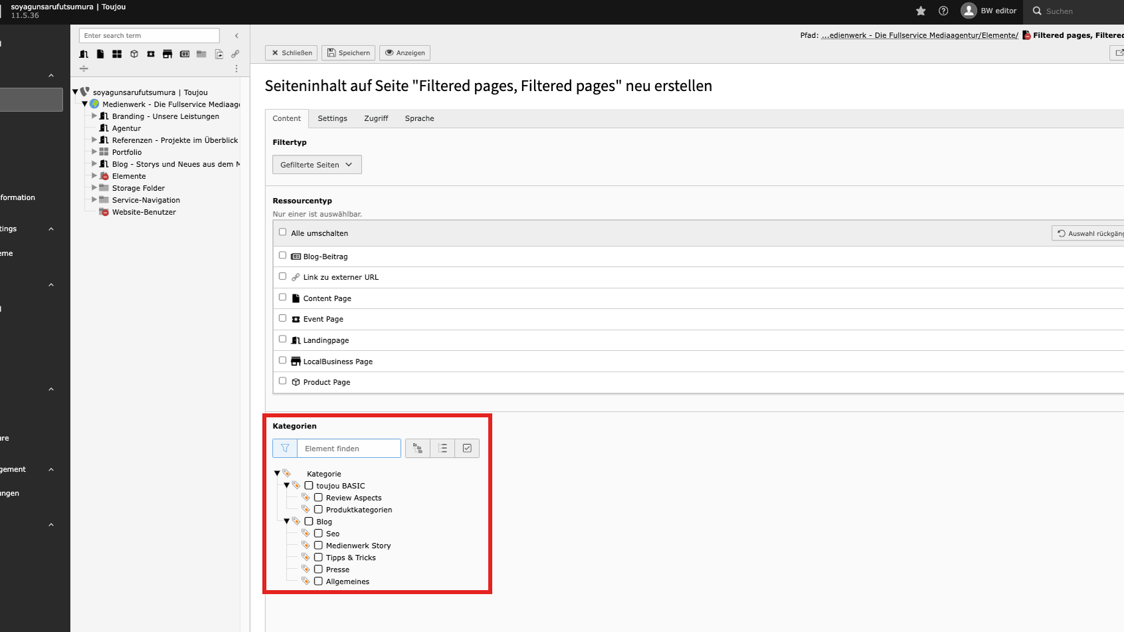Click the link chain icon in page tree toolbar
This screenshot has height=632, width=1124.
pyautogui.click(x=235, y=54)
